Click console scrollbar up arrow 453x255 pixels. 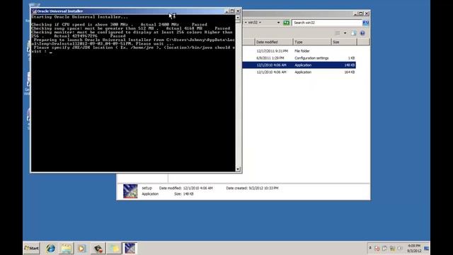click(238, 17)
